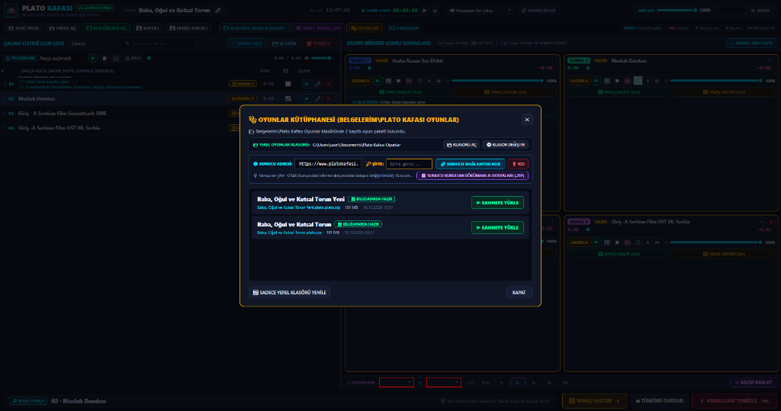This screenshot has width=781, height=411.
Task: Toggle the checkbox on cue row 01
Action: [x=288, y=84]
